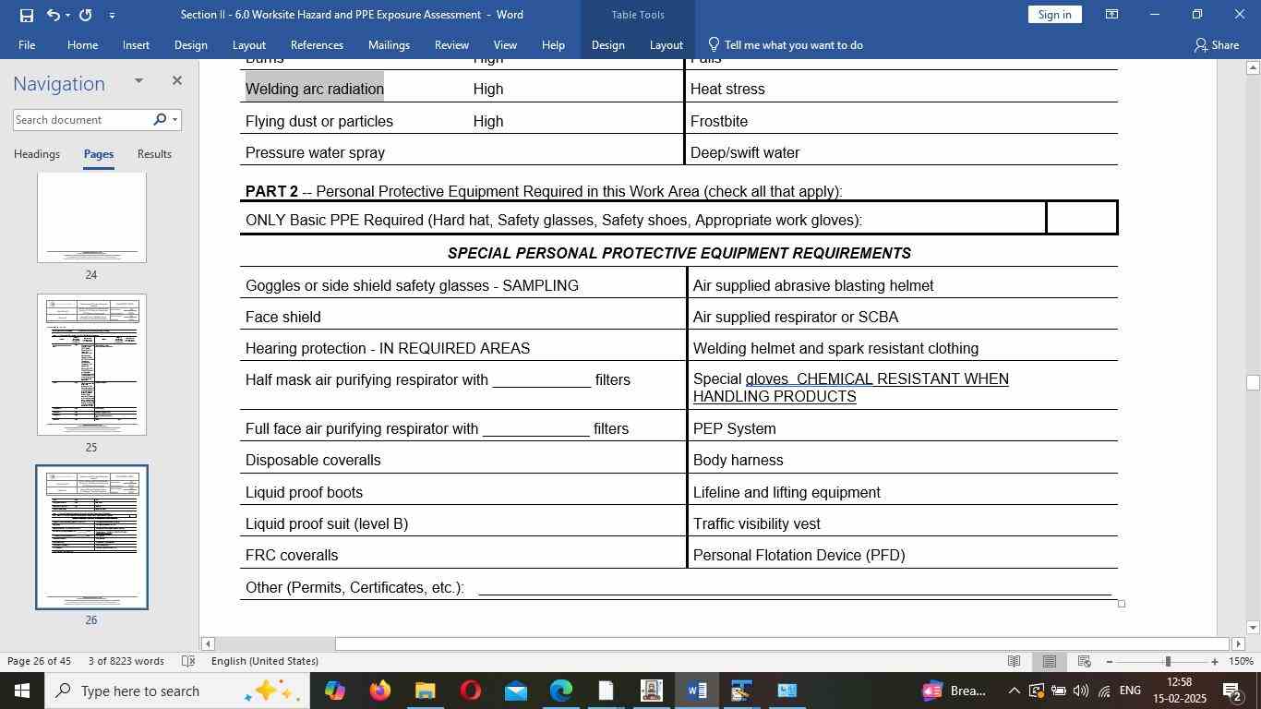The width and height of the screenshot is (1261, 709).
Task: Click 'FRC coveralls' table cell
Action: pyautogui.click(x=463, y=555)
